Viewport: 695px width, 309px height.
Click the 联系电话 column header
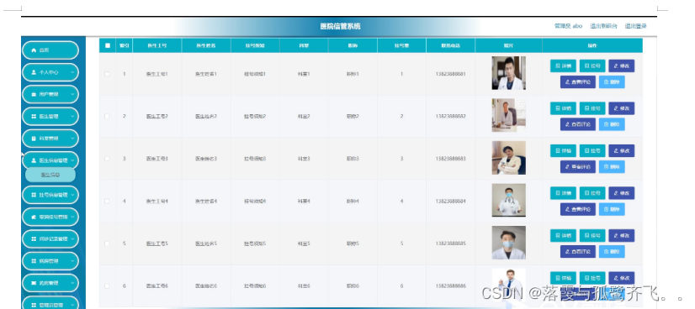click(x=451, y=45)
